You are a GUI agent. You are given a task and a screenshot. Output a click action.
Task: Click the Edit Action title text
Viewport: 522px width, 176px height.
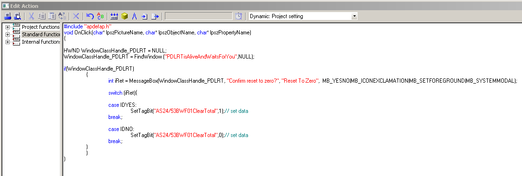pos(24,6)
